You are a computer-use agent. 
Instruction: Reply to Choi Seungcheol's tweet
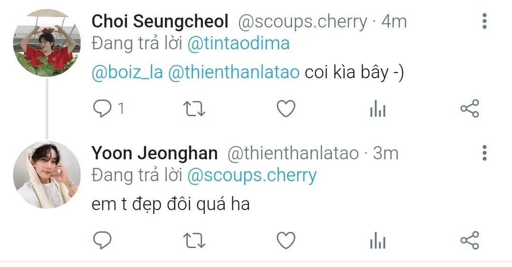point(101,109)
